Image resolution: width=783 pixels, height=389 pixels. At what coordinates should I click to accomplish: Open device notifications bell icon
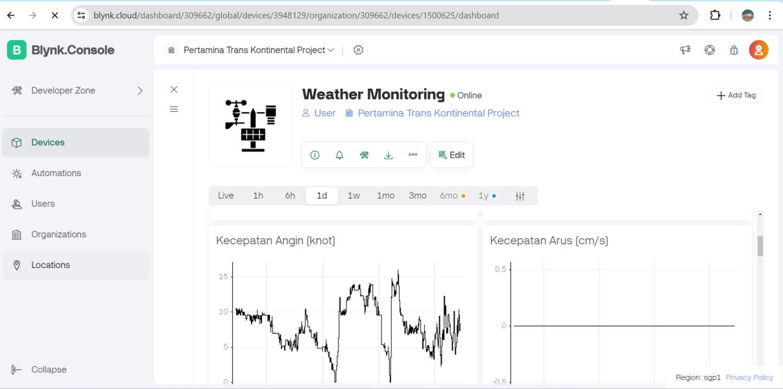pos(339,155)
